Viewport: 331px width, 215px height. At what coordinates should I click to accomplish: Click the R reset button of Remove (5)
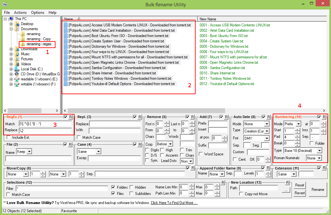(192, 117)
